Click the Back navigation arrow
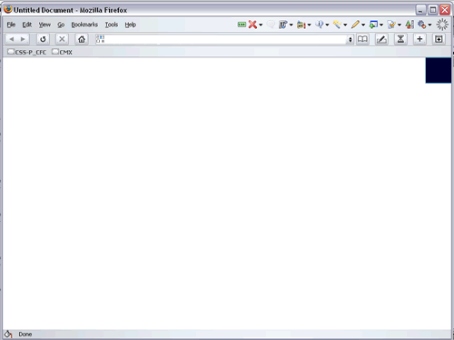The height and width of the screenshot is (340, 454). [12, 39]
